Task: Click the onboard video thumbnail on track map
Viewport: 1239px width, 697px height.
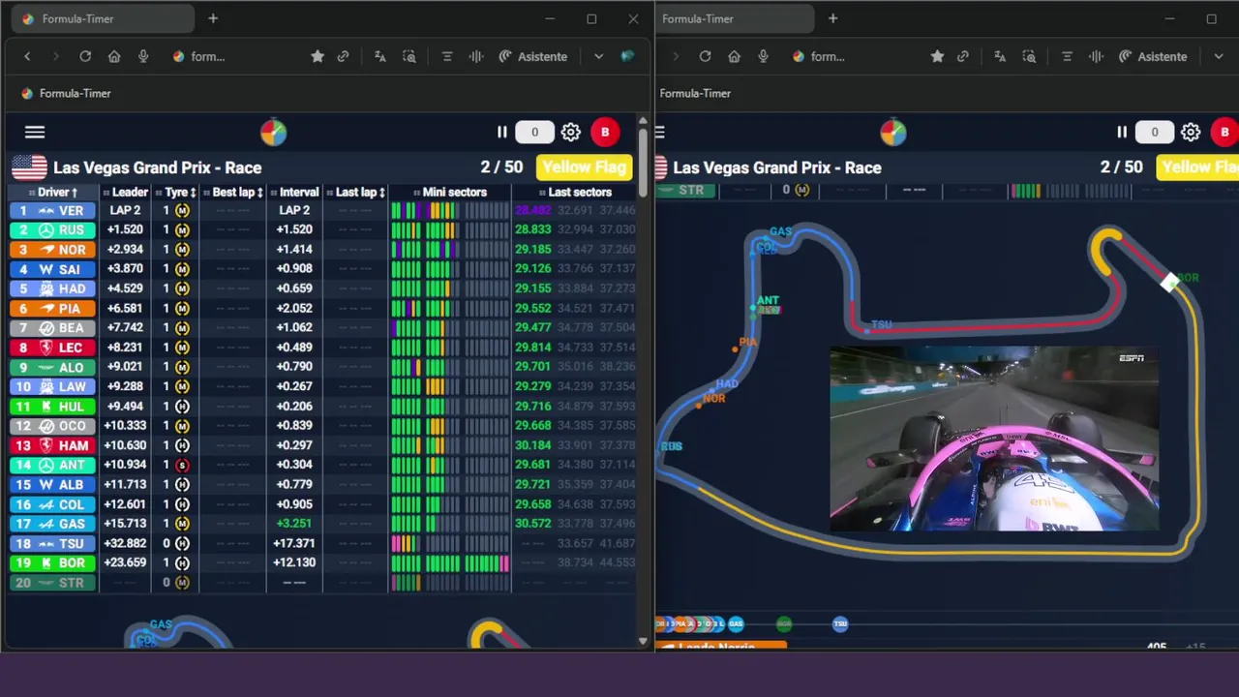Action: click(x=994, y=439)
